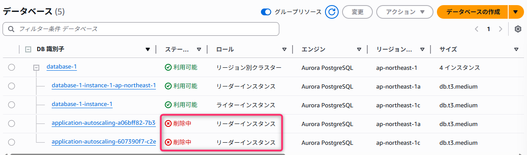Select radio button for database-1-instance-1
Image resolution: width=527 pixels, height=155 pixels.
tap(12, 105)
